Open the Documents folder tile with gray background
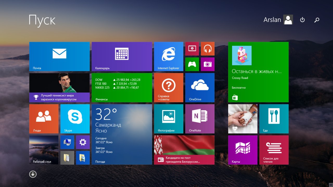The width and height of the screenshot is (333, 187). pos(67,158)
